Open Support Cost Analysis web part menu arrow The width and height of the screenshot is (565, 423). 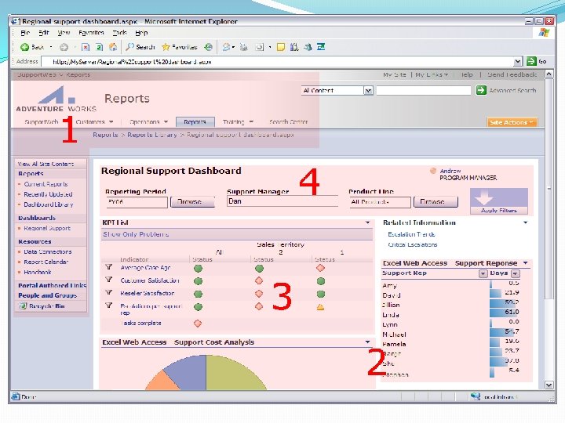coord(367,342)
